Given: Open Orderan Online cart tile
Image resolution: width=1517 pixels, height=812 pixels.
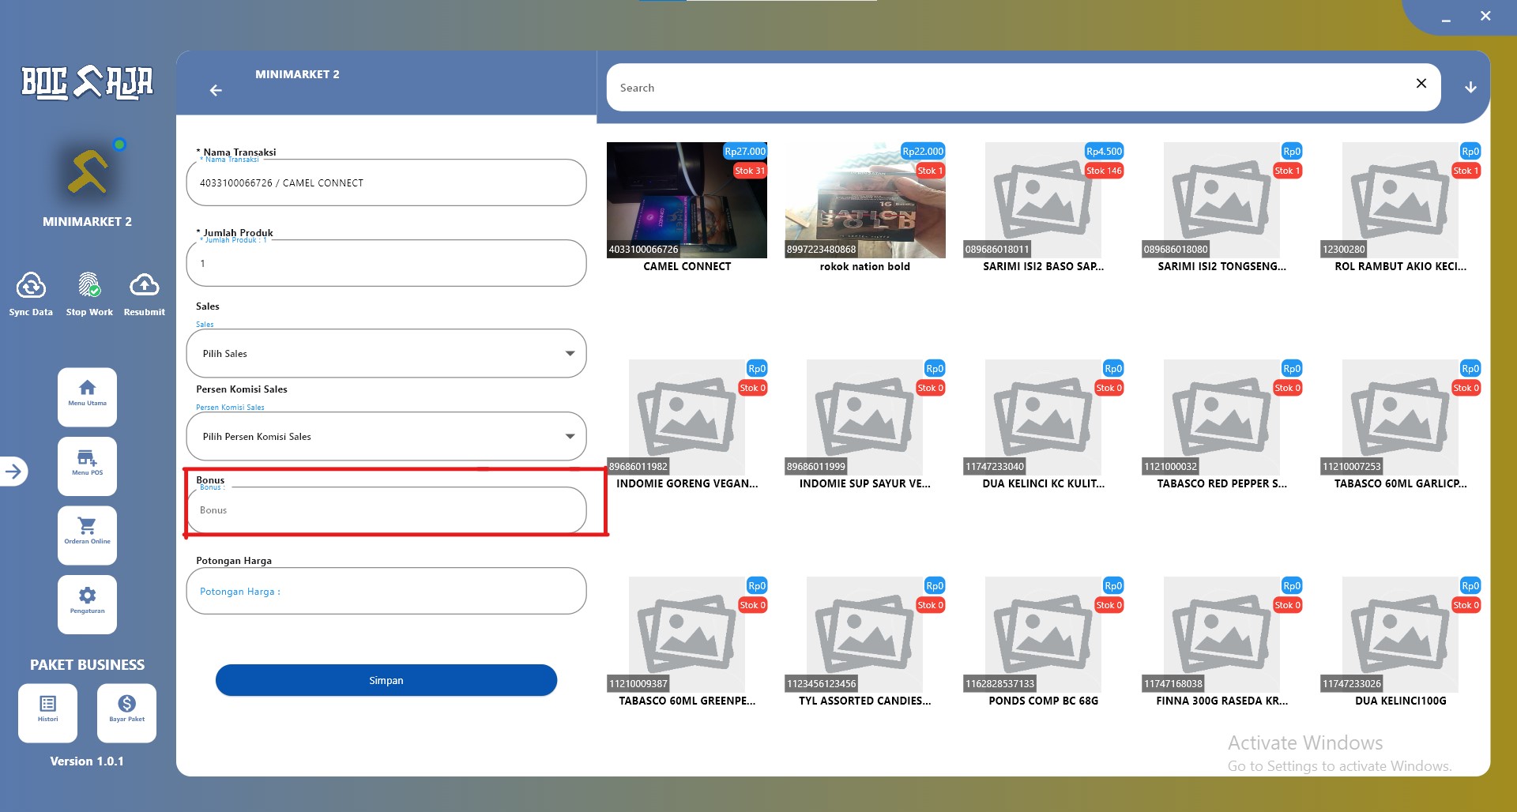Looking at the screenshot, I should point(87,535).
